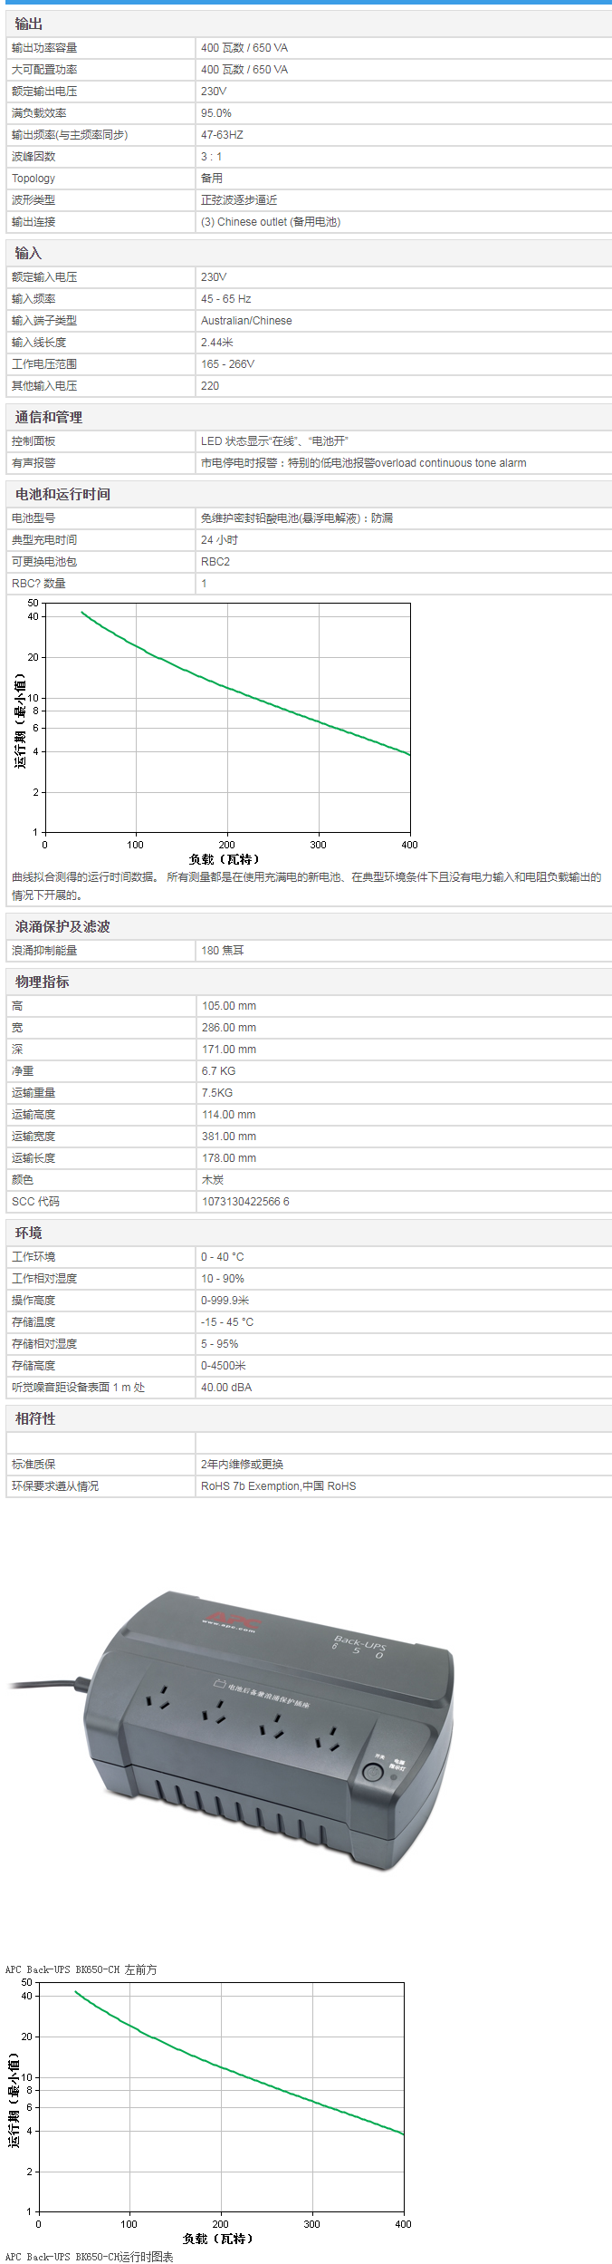Click the runtime chart in the battery section
The image size is (612, 2264).
[226, 725]
